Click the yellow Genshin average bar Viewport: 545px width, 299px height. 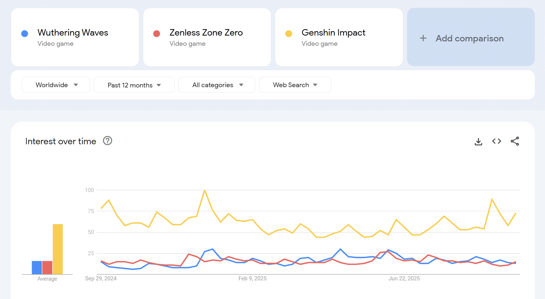click(x=58, y=249)
